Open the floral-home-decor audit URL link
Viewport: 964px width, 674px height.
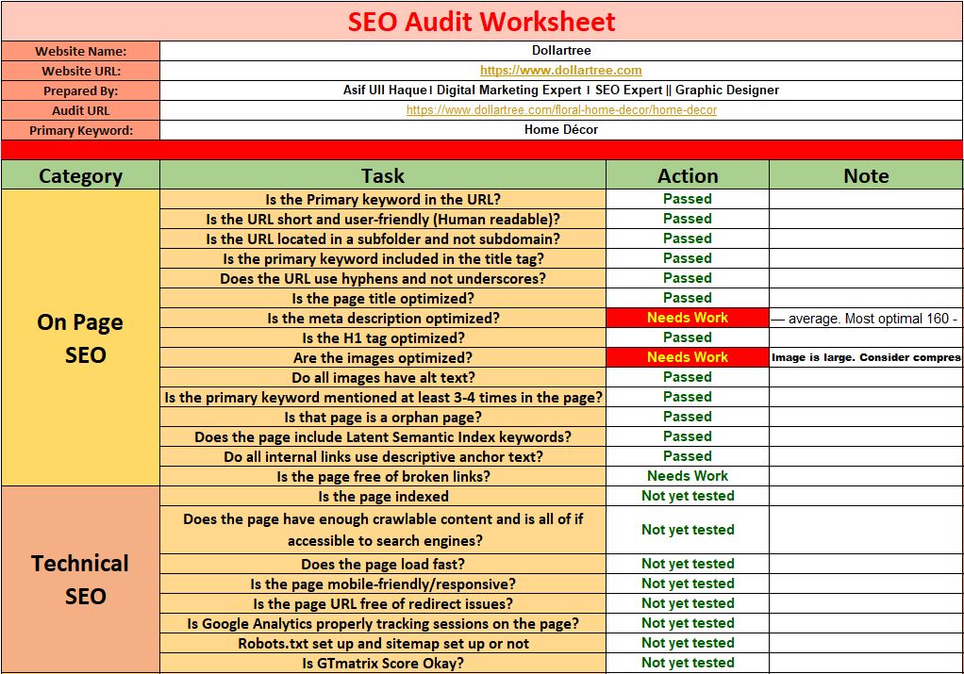561,110
